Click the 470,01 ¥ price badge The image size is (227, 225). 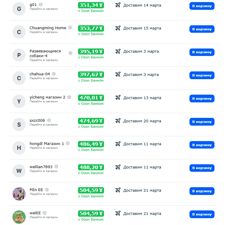coord(91,98)
